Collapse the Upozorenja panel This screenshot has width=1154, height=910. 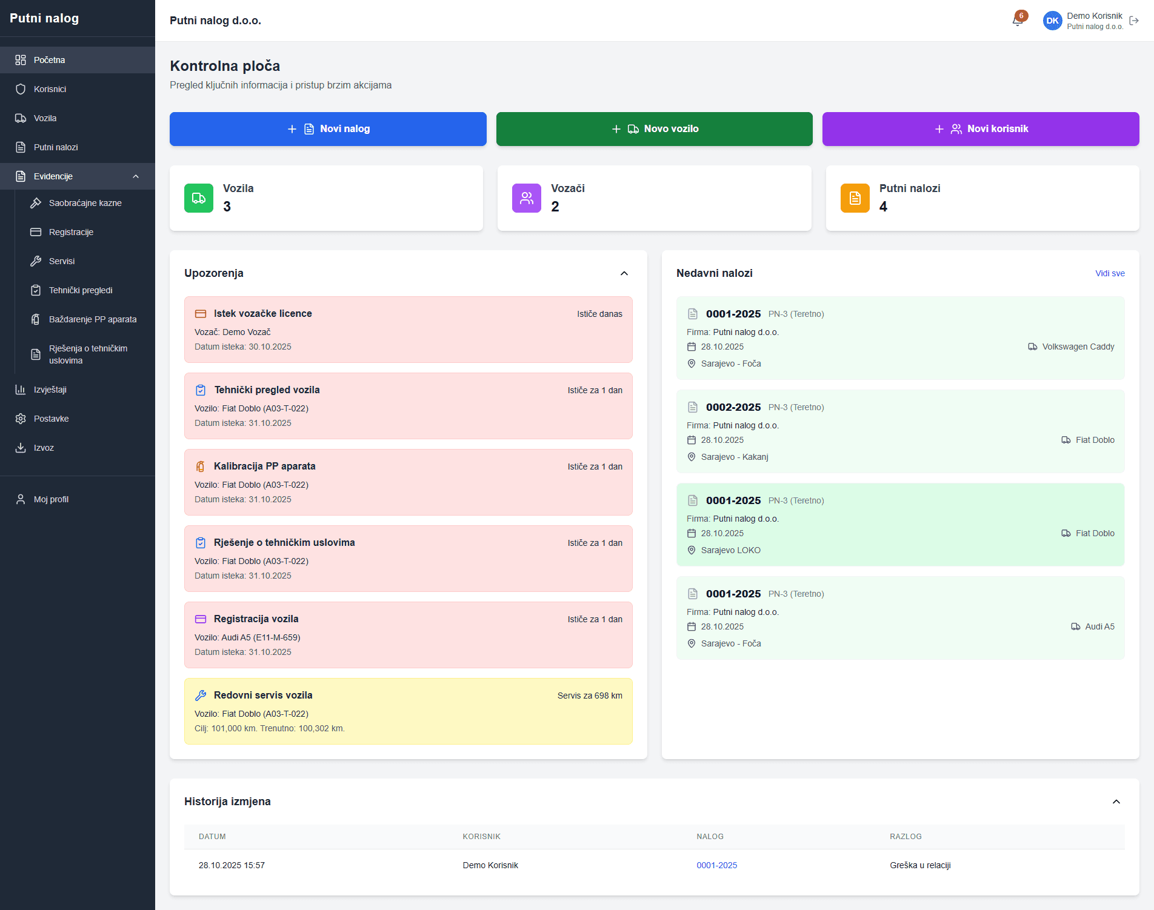[624, 273]
